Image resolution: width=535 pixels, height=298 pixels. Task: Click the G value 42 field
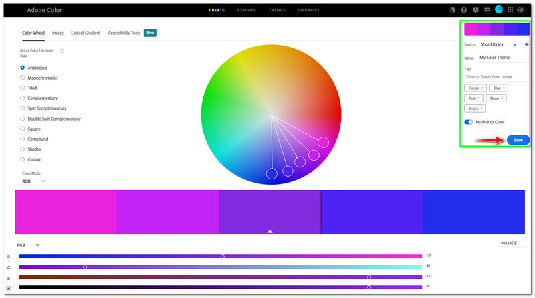429,266
